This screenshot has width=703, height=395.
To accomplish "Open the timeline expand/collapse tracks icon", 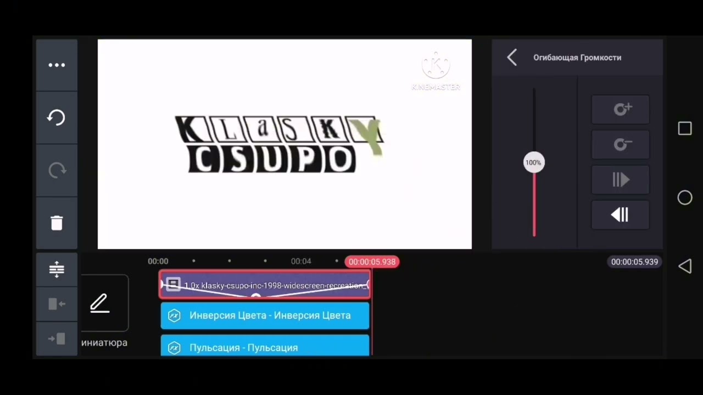I will coord(57,269).
